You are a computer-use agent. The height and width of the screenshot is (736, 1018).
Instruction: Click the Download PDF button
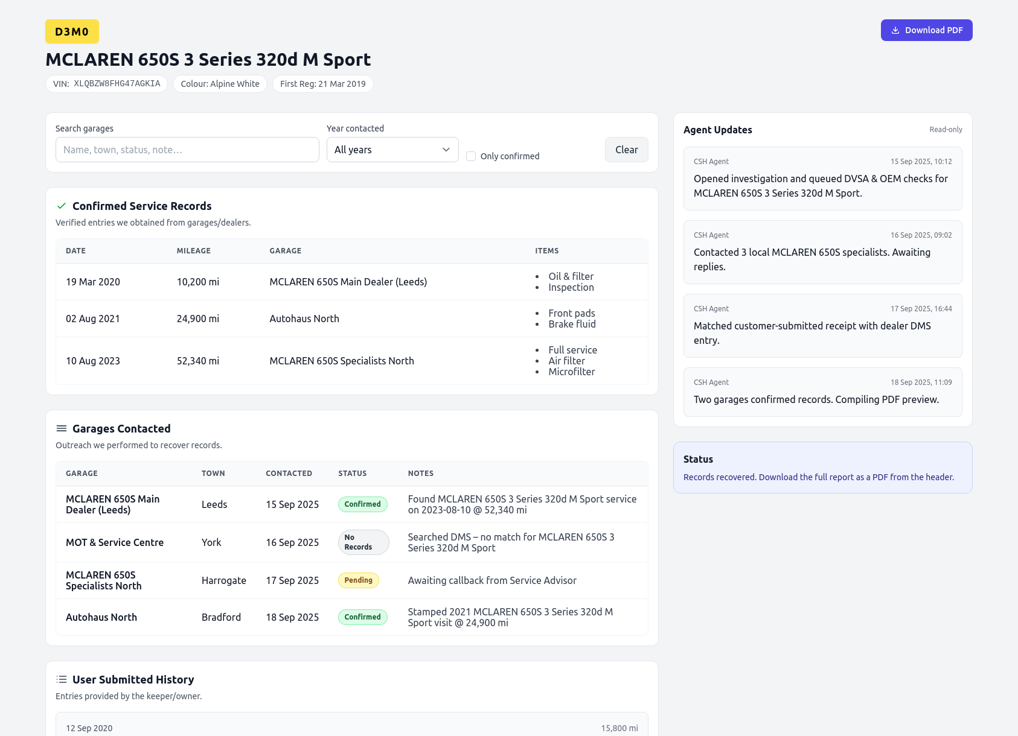pos(926,30)
